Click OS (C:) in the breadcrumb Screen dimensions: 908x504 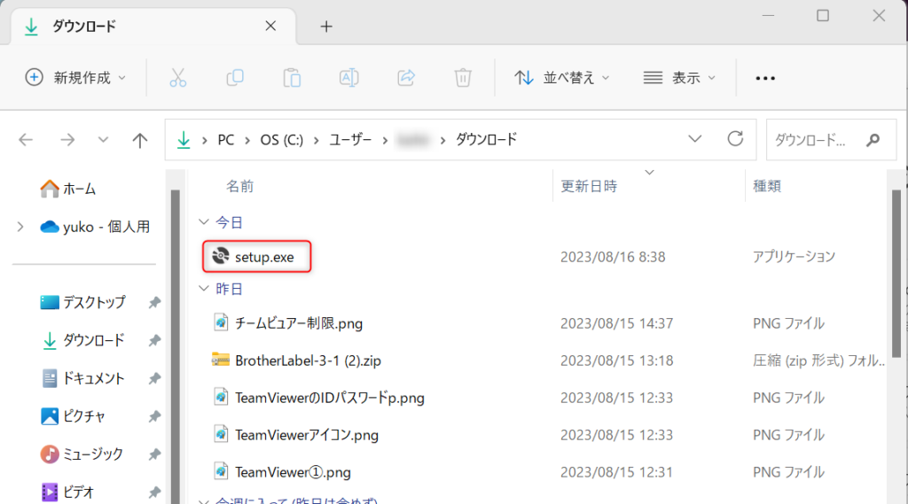click(x=281, y=140)
